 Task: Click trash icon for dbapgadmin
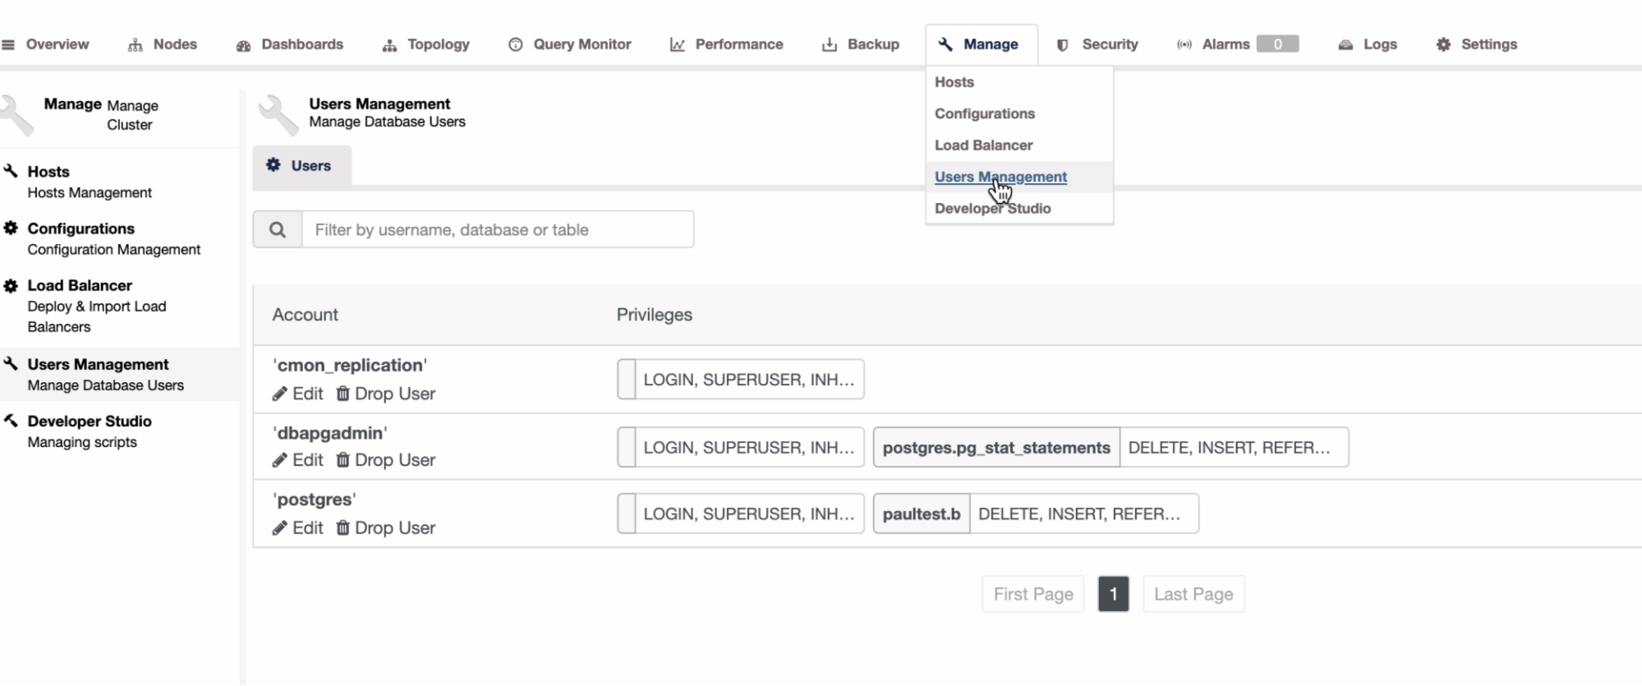(x=343, y=460)
